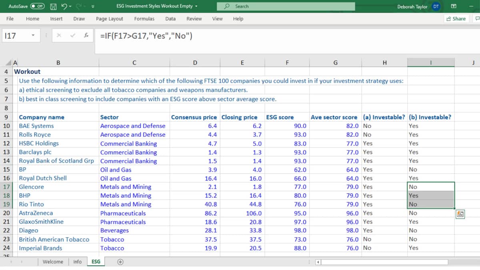Image resolution: width=480 pixels, height=270 pixels.
Task: Click Royal Dutch Shell company cell
Action: pyautogui.click(x=58, y=178)
